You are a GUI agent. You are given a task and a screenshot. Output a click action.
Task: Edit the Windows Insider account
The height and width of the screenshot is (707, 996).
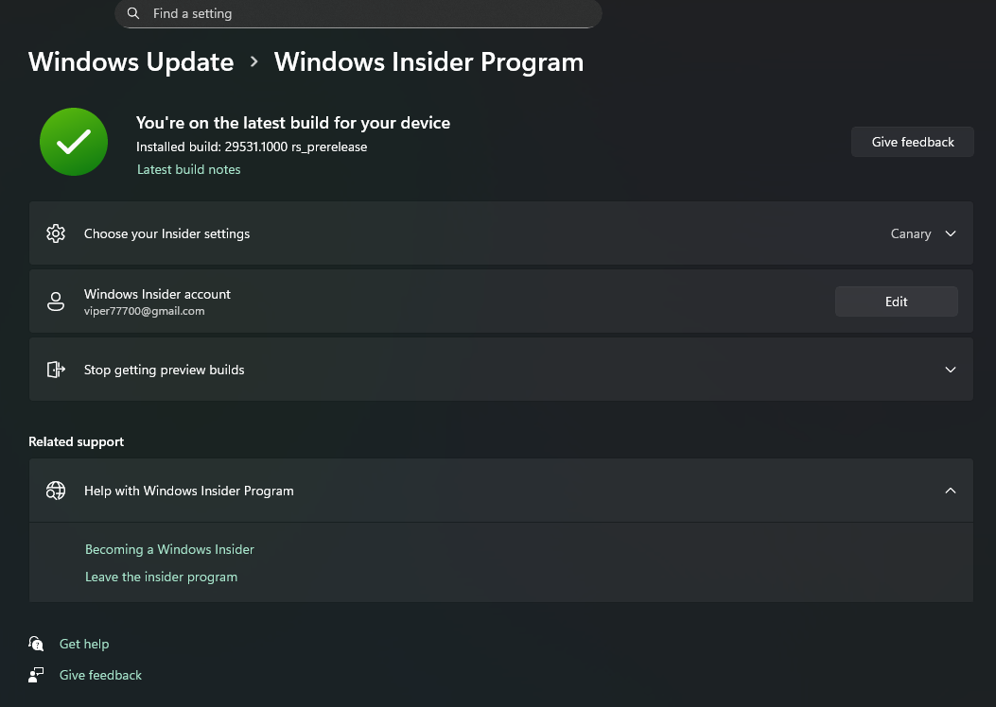click(x=897, y=302)
